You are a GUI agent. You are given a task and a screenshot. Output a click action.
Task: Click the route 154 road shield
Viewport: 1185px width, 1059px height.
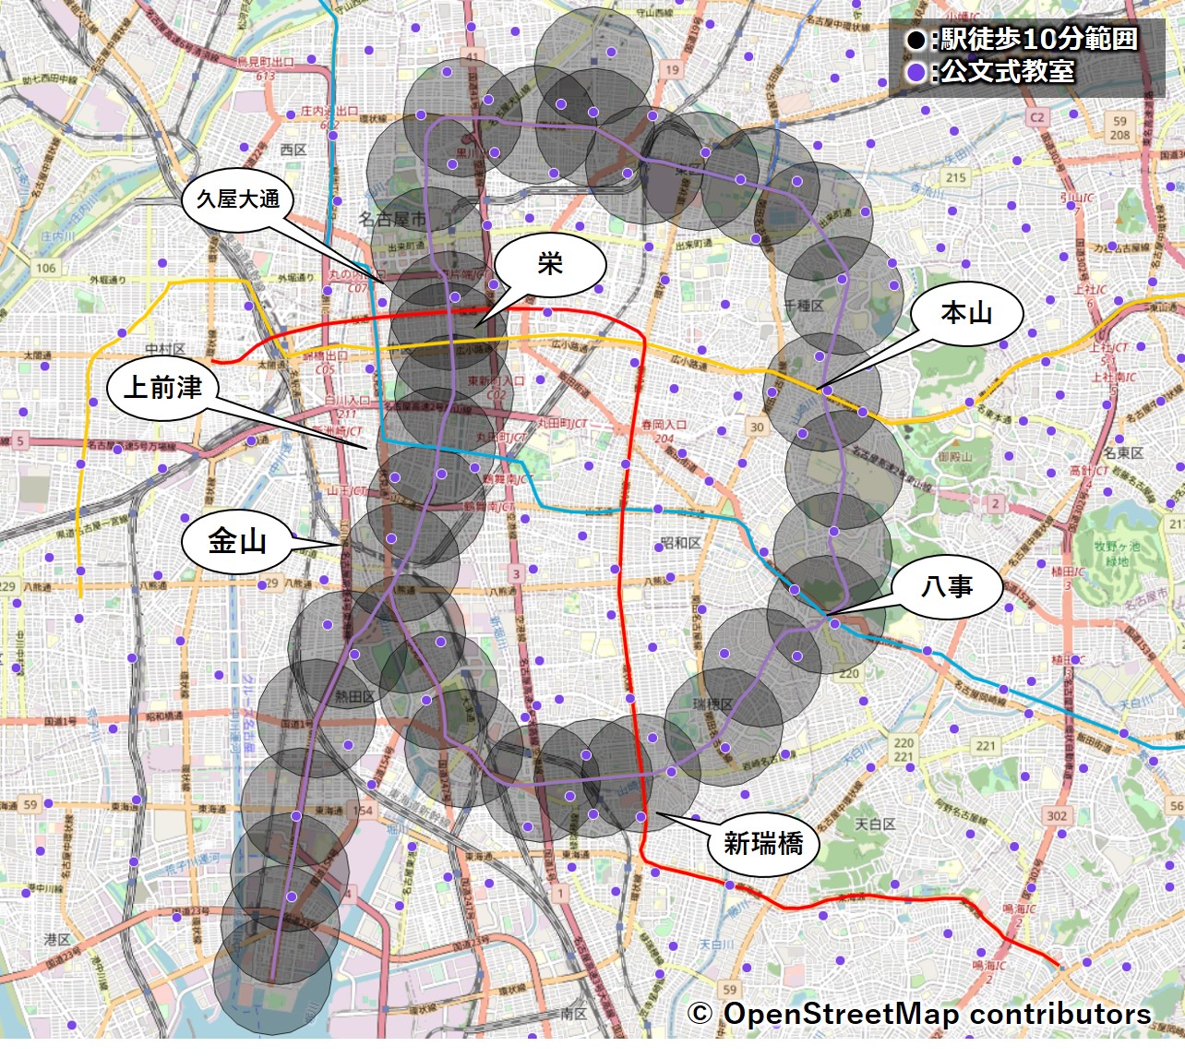364,811
